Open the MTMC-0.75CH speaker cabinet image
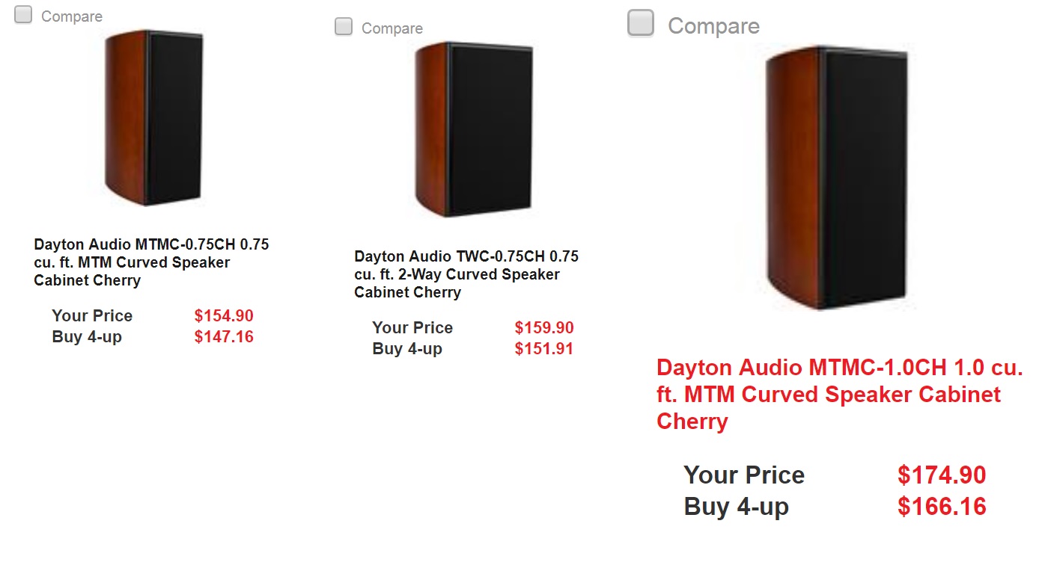Image resolution: width=1045 pixels, height=565 pixels. tap(154, 118)
